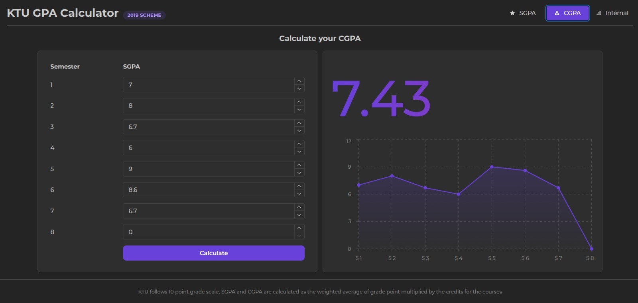Click the S8 zero data point
Viewport: 638px width, 303px height.
tap(591, 249)
